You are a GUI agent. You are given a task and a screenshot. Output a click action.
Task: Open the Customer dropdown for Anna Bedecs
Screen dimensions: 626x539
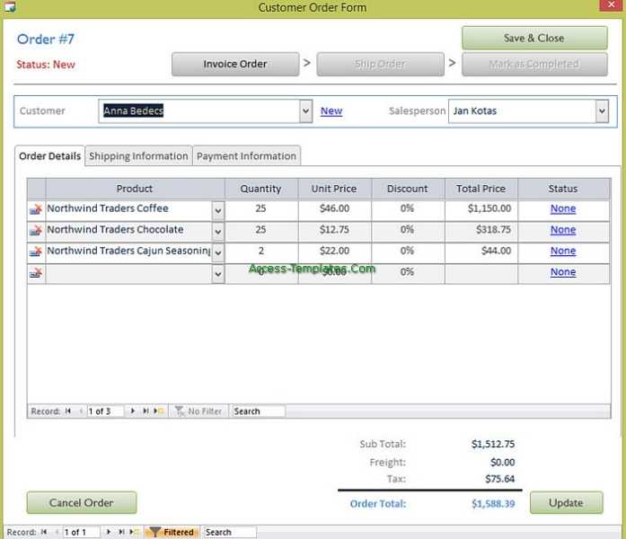click(307, 111)
